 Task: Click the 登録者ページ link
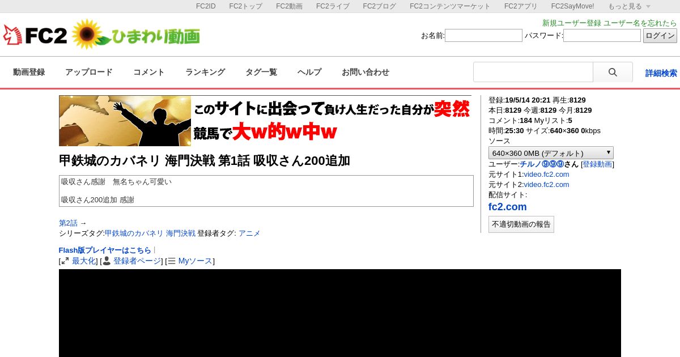click(137, 261)
